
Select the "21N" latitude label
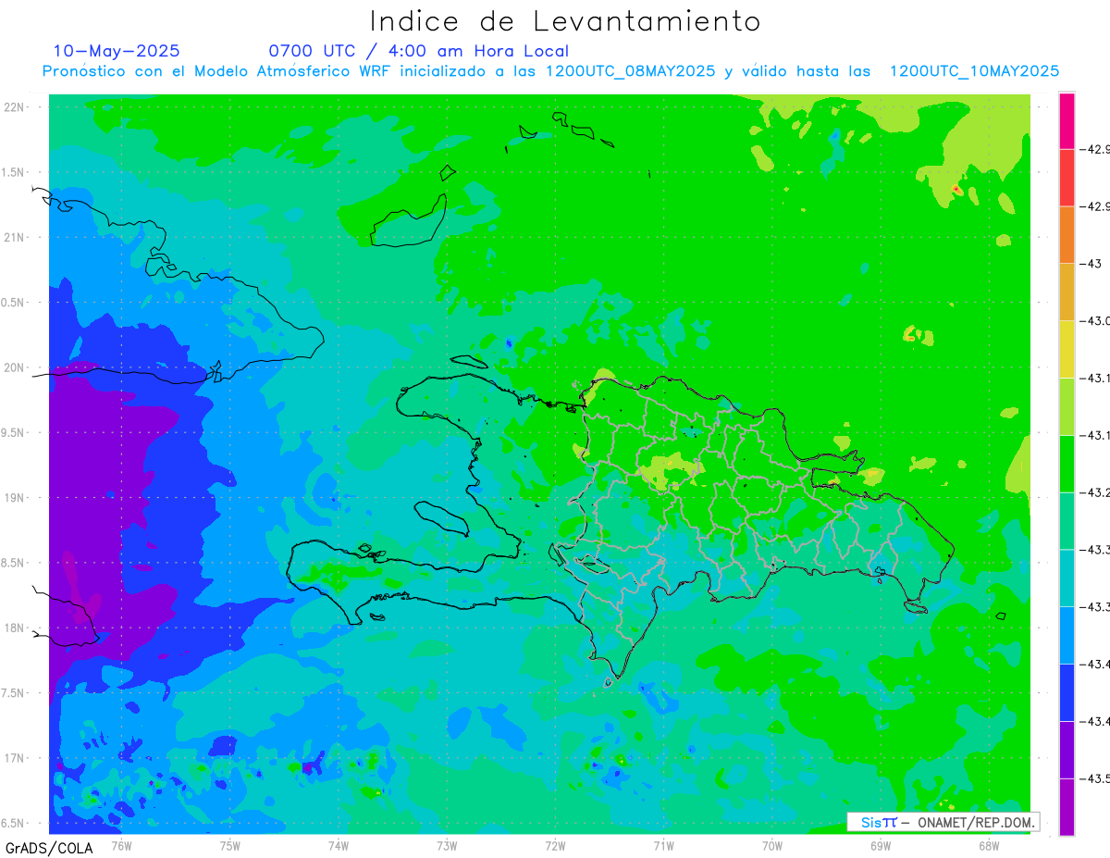pyautogui.click(x=16, y=238)
